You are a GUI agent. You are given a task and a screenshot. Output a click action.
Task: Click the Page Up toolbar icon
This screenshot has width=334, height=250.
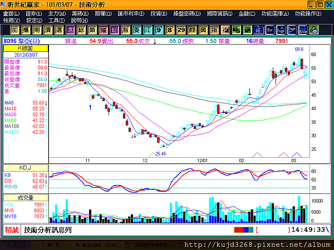(281, 30)
